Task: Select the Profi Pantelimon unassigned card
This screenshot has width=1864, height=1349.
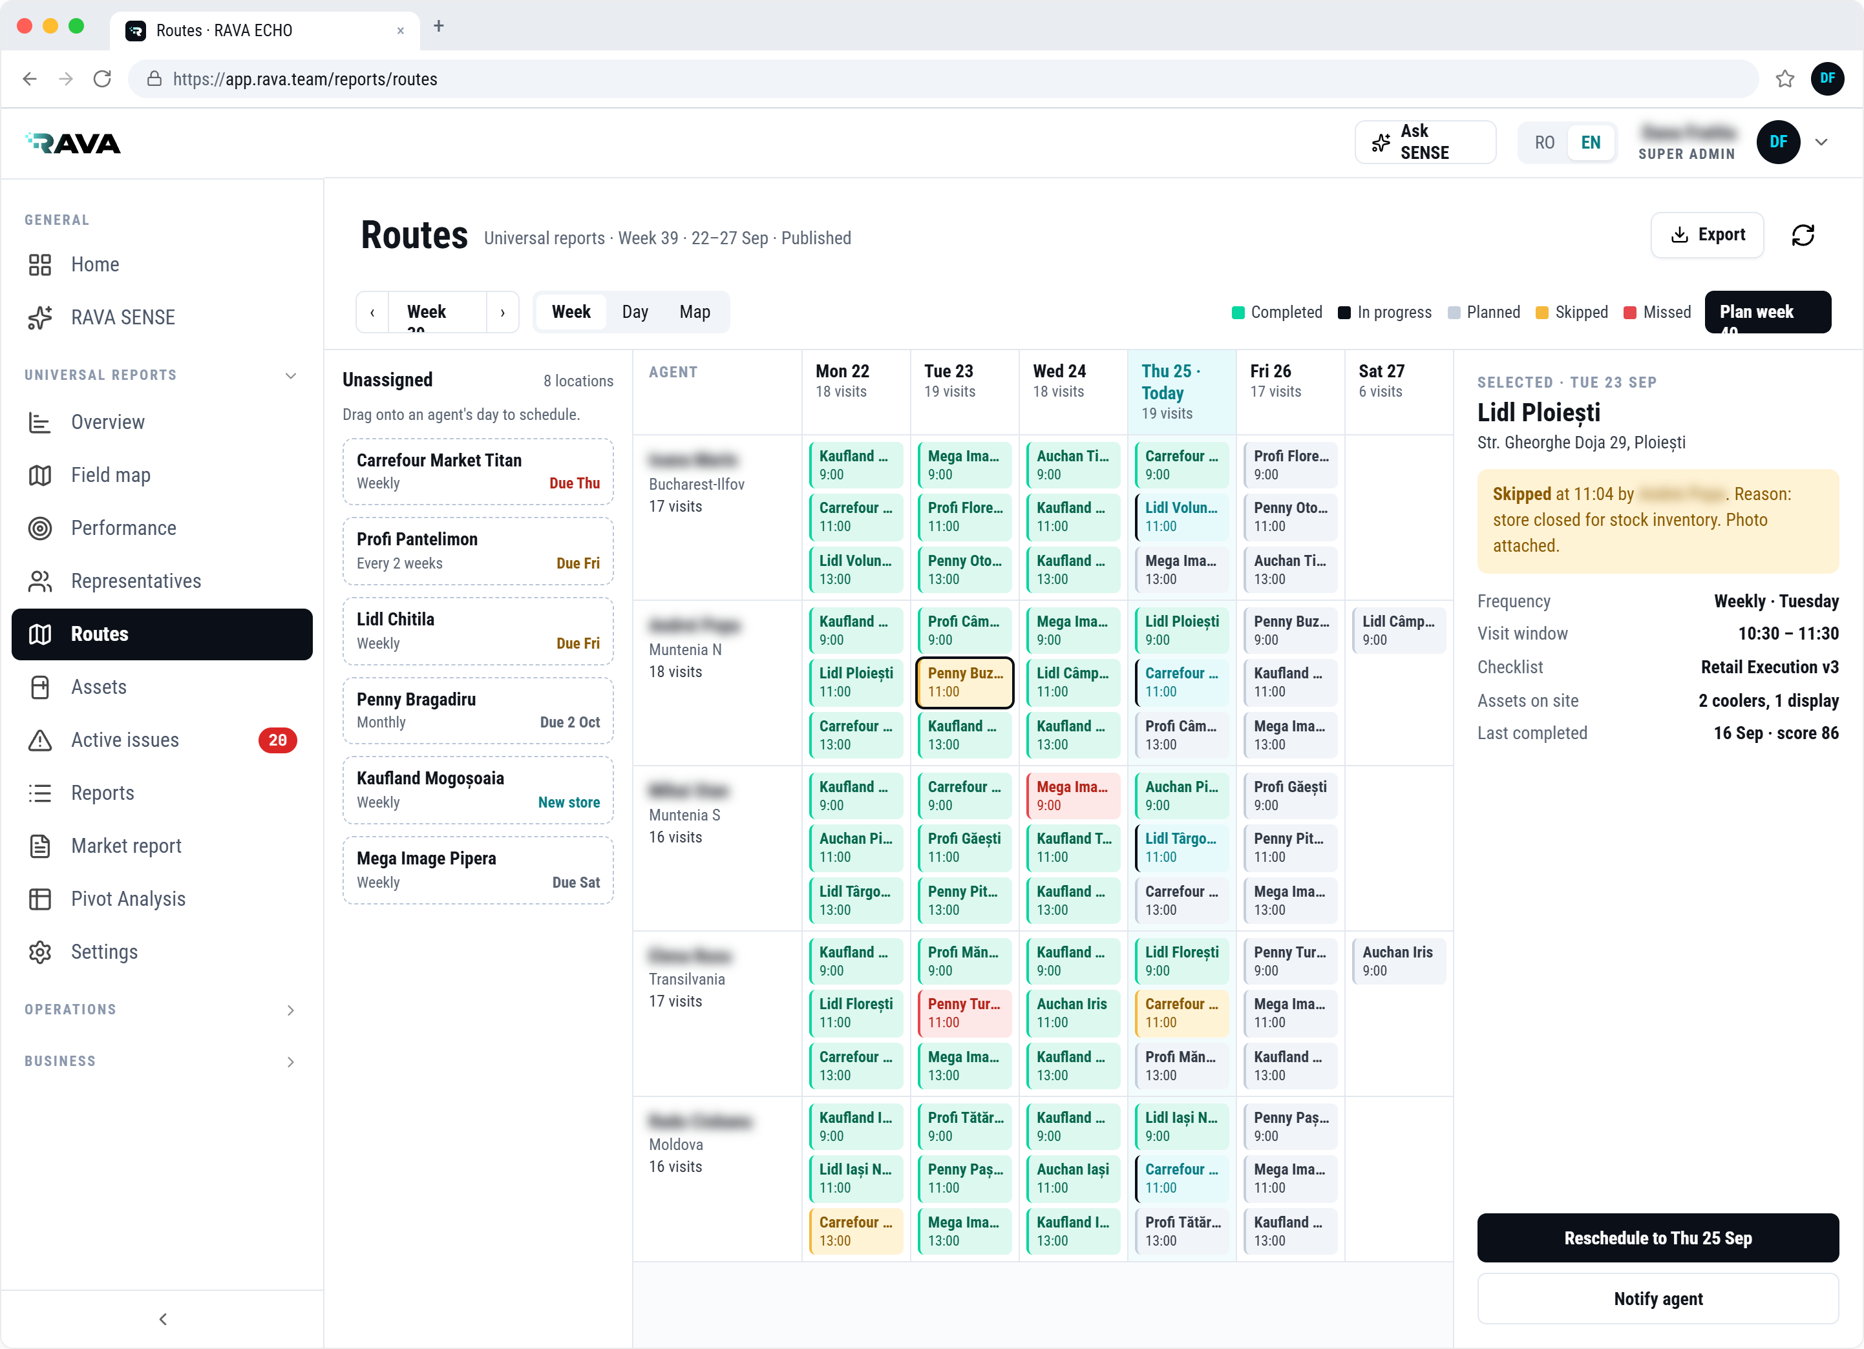Action: coord(478,551)
